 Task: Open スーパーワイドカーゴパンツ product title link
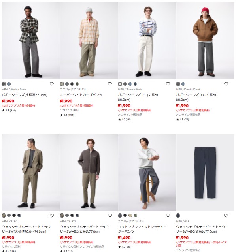81,95
